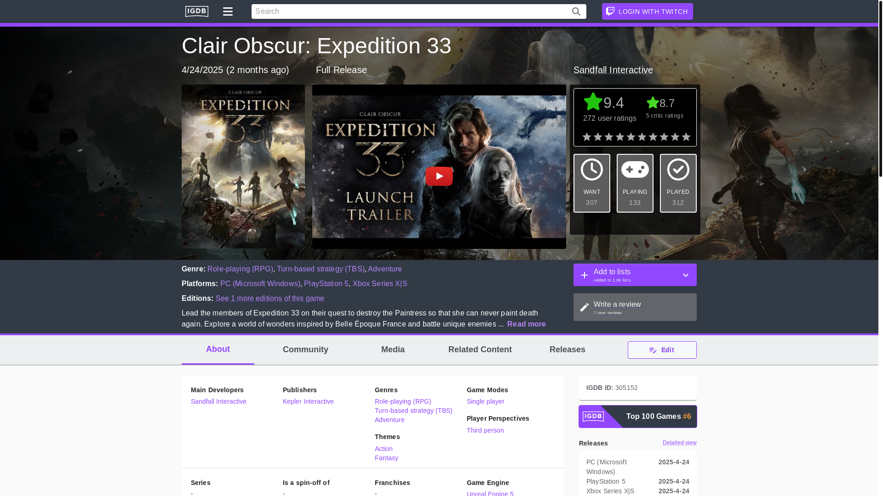Rate the game three stars
Image resolution: width=883 pixels, height=496 pixels.
609,137
